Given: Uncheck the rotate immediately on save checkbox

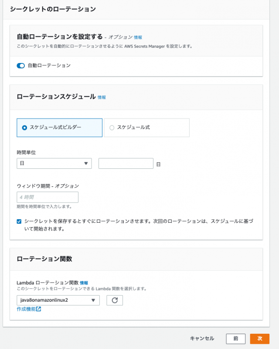Looking at the screenshot, I should point(19,221).
